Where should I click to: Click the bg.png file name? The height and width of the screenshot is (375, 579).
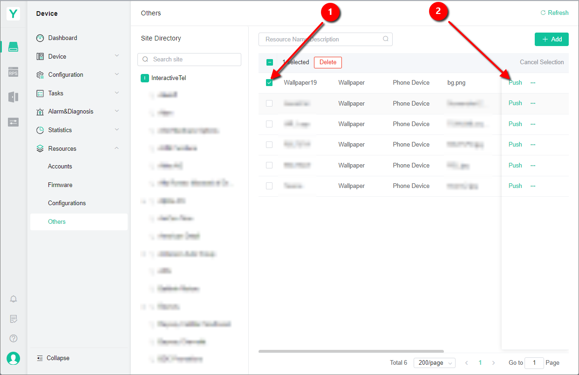pyautogui.click(x=456, y=83)
